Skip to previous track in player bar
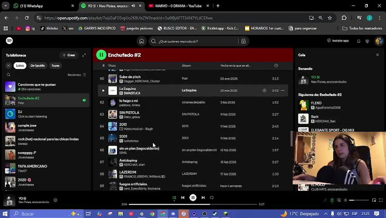The height and width of the screenshot is (218, 386). 183,198
